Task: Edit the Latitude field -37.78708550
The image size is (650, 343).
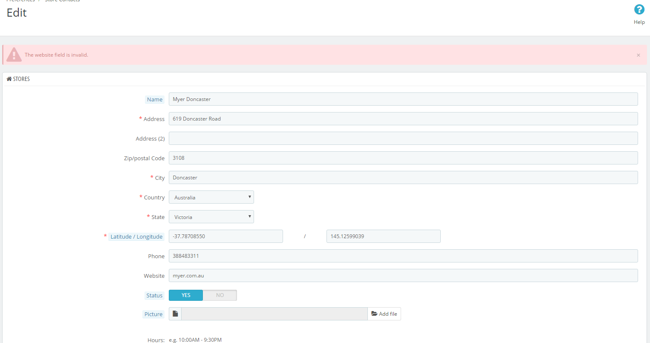Action: (226, 236)
